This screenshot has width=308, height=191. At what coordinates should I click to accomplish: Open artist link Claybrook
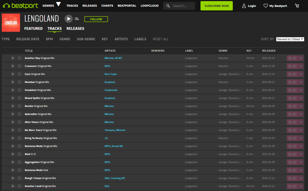pyautogui.click(x=111, y=90)
